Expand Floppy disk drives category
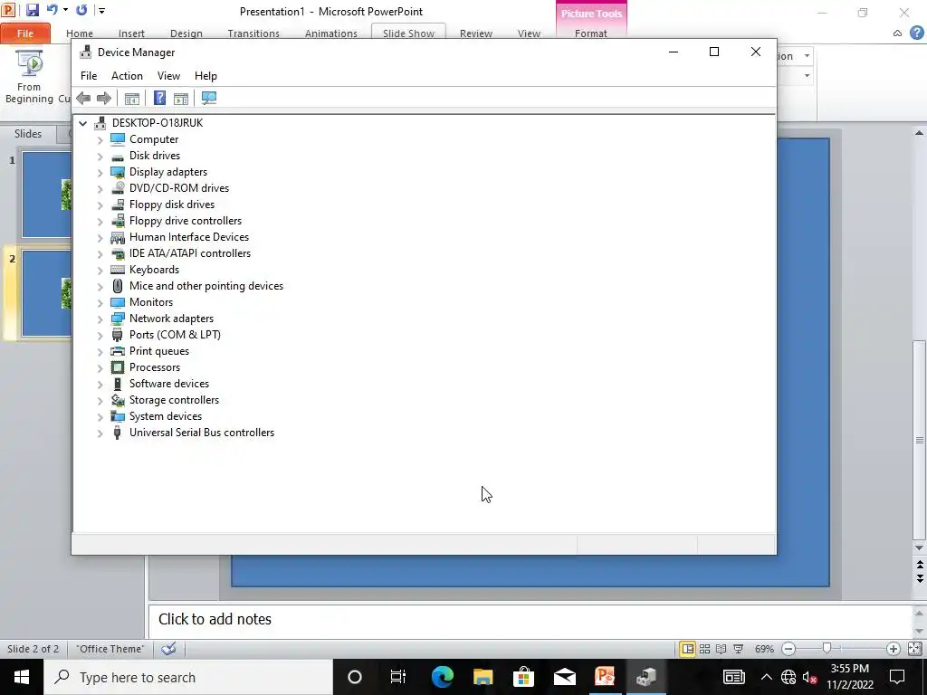This screenshot has height=695, width=927. [100, 205]
